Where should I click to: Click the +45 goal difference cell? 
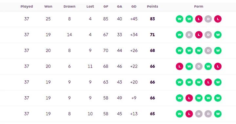click(134, 19)
